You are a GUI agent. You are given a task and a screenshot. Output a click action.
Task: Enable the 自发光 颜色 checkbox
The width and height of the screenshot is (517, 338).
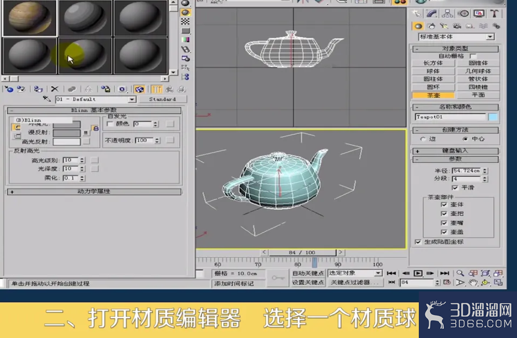[x=110, y=124]
